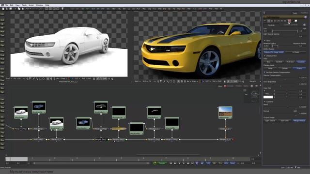Click the white square icon in header
The image size is (310, 174).
pos(296,21)
